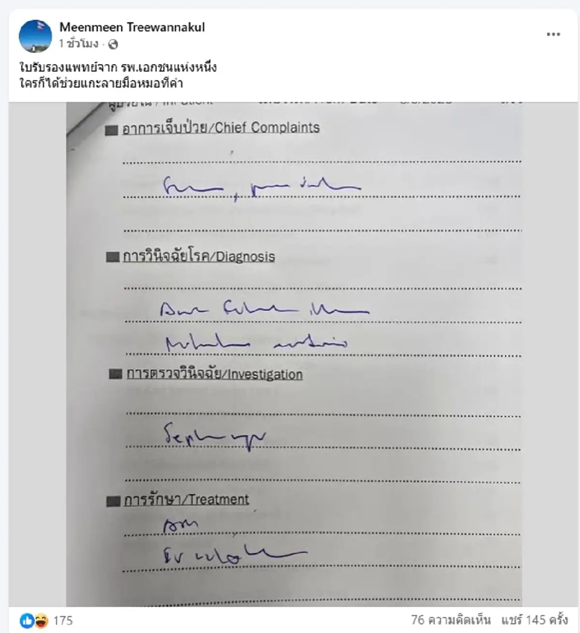Select the Chief Complaints heading in the photo
Screen dimensions: 580x633
(221, 128)
